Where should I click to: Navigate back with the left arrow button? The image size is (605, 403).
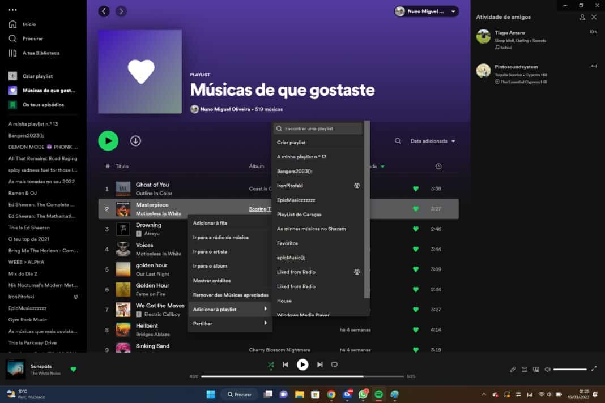pyautogui.click(x=104, y=11)
